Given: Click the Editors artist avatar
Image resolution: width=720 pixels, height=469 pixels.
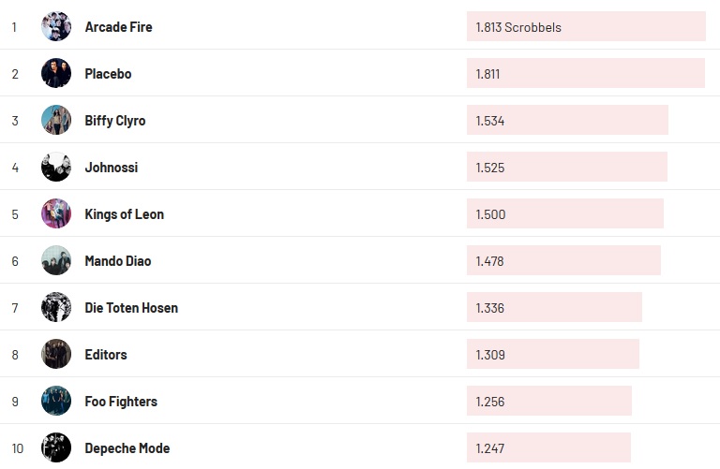Looking at the screenshot, I should point(56,354).
